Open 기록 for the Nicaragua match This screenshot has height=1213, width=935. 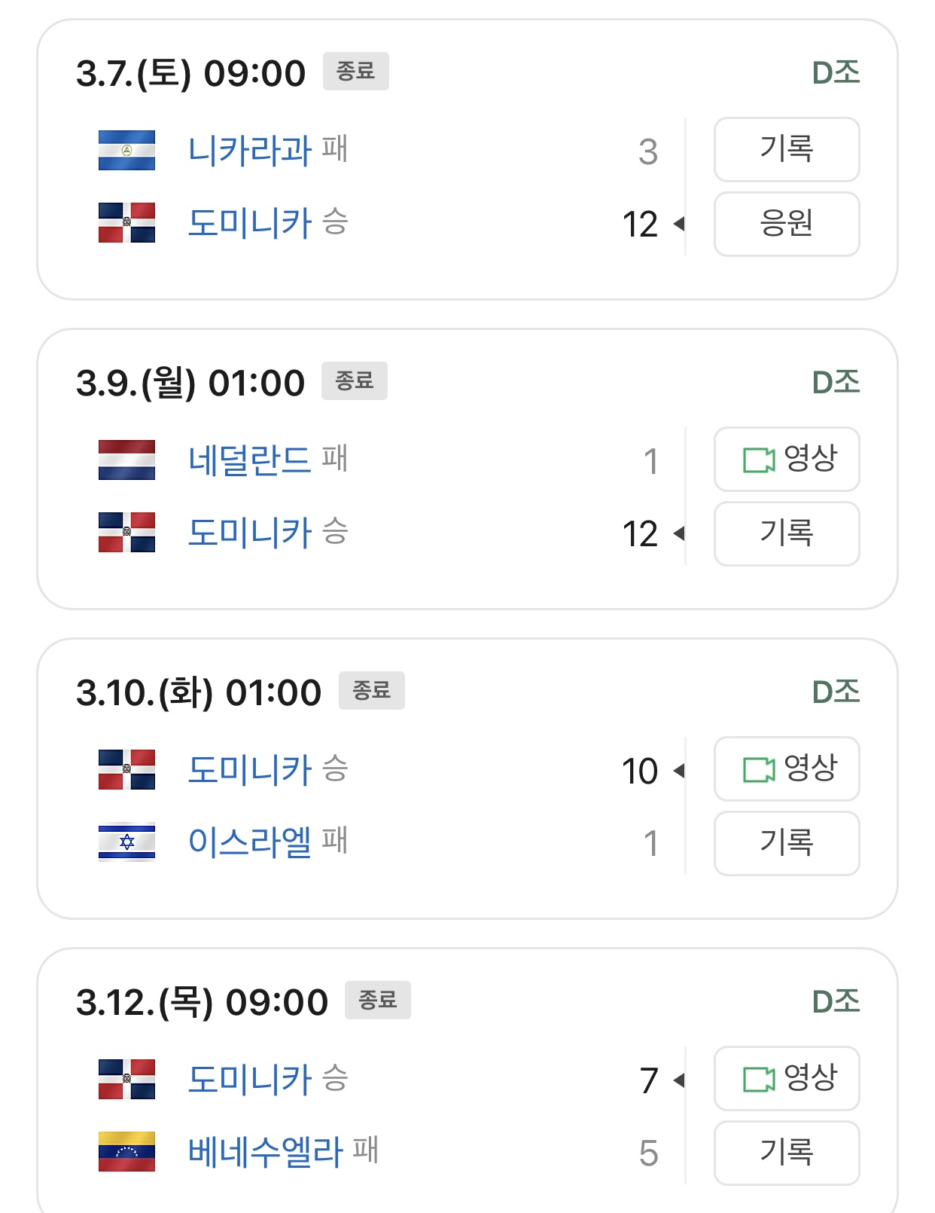click(x=786, y=149)
